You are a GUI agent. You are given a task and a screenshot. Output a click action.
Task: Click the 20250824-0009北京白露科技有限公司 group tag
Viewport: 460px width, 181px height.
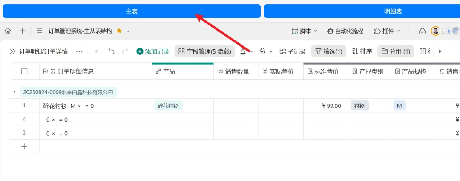[68, 92]
